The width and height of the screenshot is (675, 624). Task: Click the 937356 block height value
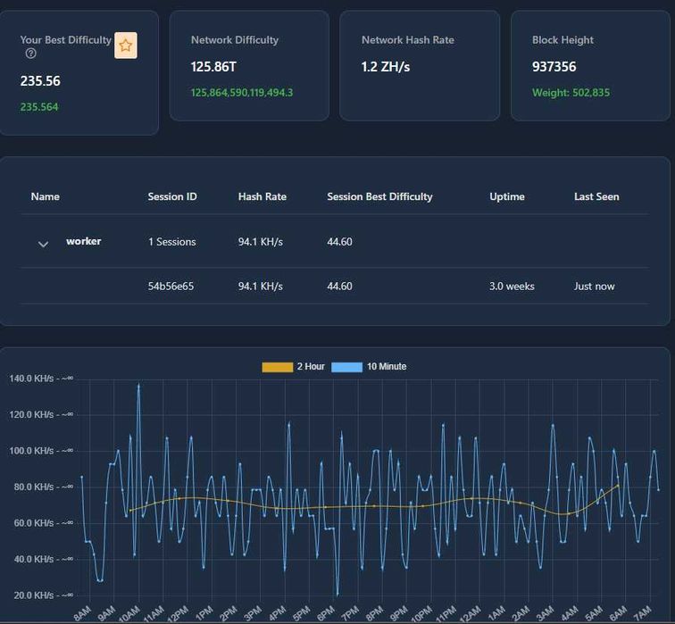click(554, 67)
